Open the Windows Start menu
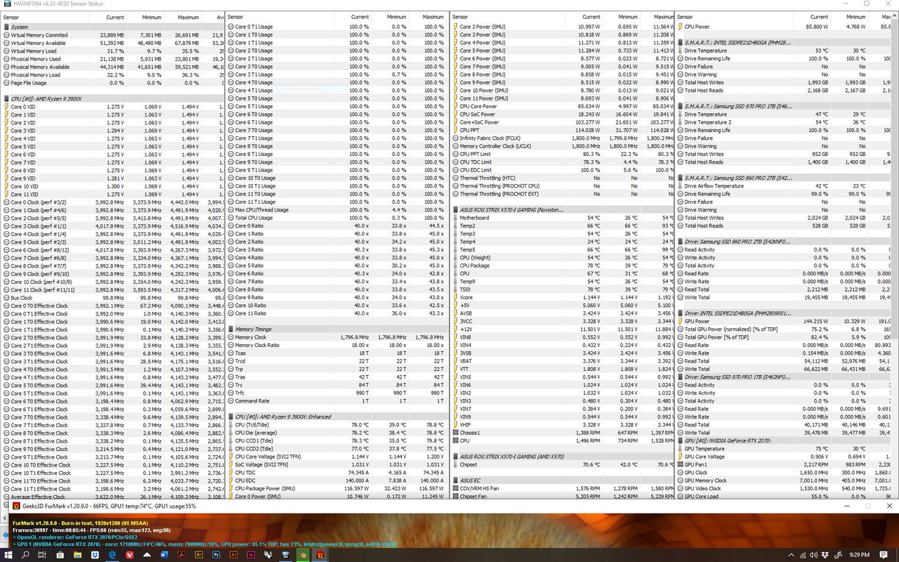 point(8,555)
